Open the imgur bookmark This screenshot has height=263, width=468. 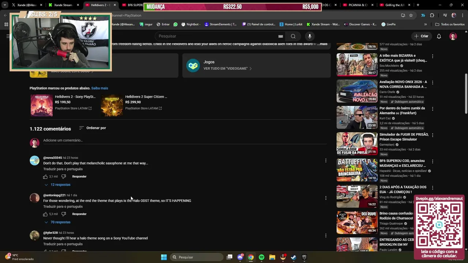(x=146, y=24)
